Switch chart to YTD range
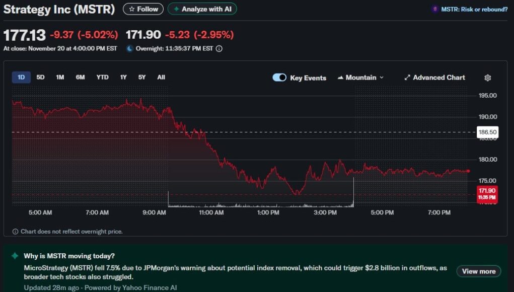This screenshot has height=292, width=514. [102, 77]
